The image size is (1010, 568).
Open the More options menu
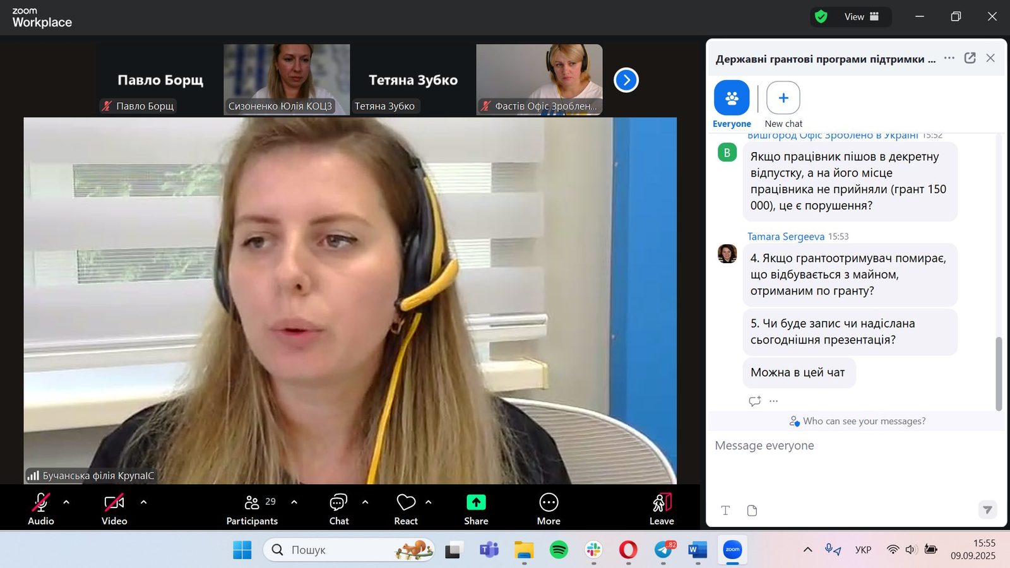(x=549, y=509)
